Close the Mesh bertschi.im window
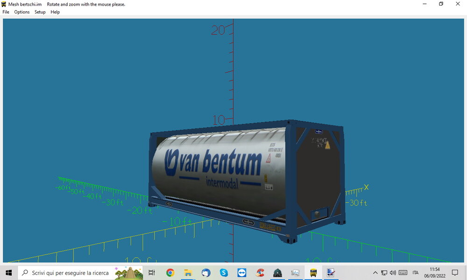This screenshot has height=280, width=467. click(x=458, y=4)
